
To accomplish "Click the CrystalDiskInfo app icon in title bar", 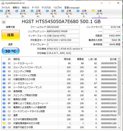I will pos(3,3).
